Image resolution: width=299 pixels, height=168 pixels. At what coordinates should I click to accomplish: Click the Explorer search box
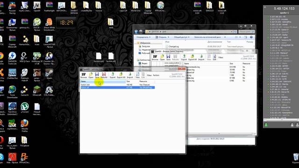246,32
